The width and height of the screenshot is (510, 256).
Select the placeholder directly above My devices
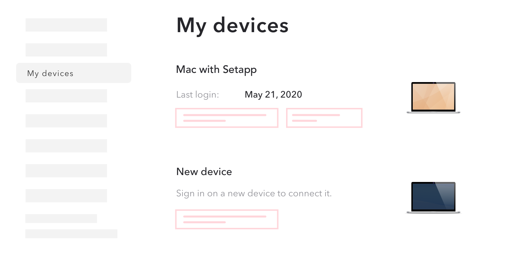(66, 50)
